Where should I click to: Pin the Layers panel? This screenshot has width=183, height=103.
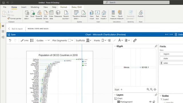[x=156, y=95]
